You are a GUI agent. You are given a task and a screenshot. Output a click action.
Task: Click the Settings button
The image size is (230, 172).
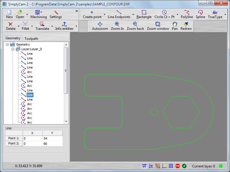click(56, 14)
